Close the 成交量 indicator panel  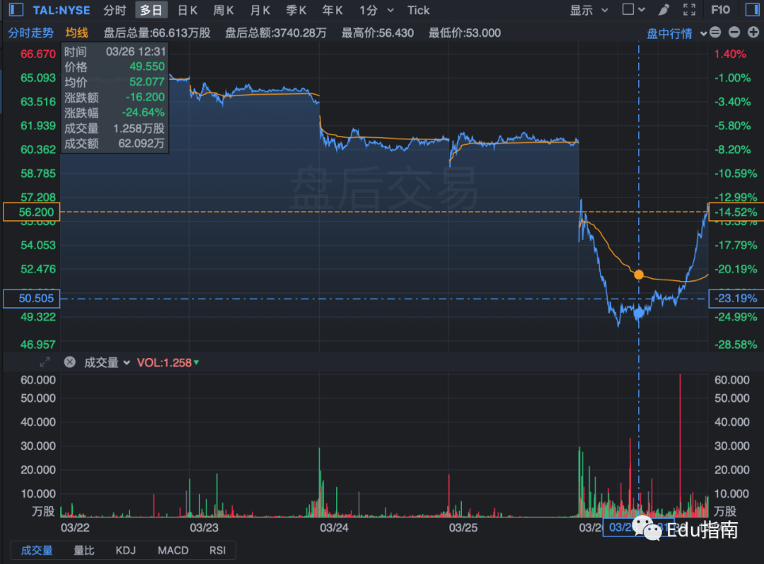tap(69, 362)
